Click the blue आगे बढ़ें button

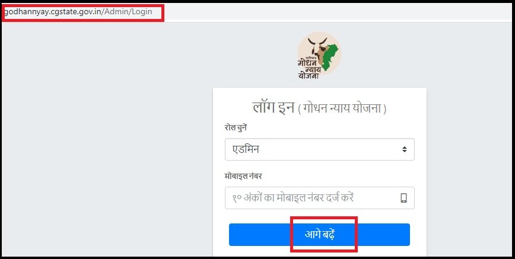tap(319, 235)
